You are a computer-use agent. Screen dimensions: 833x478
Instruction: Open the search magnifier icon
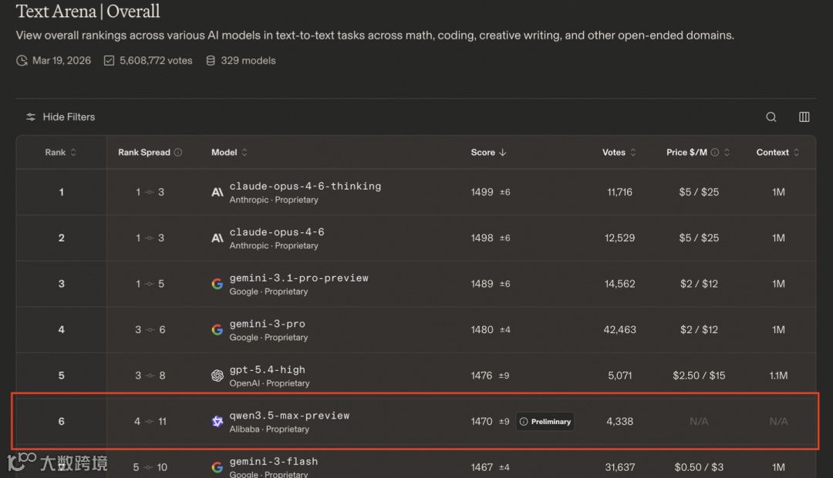coord(771,117)
